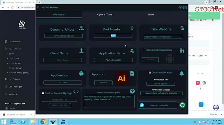Expand the localtonet-win-64.zip download menu arrow

31,114
